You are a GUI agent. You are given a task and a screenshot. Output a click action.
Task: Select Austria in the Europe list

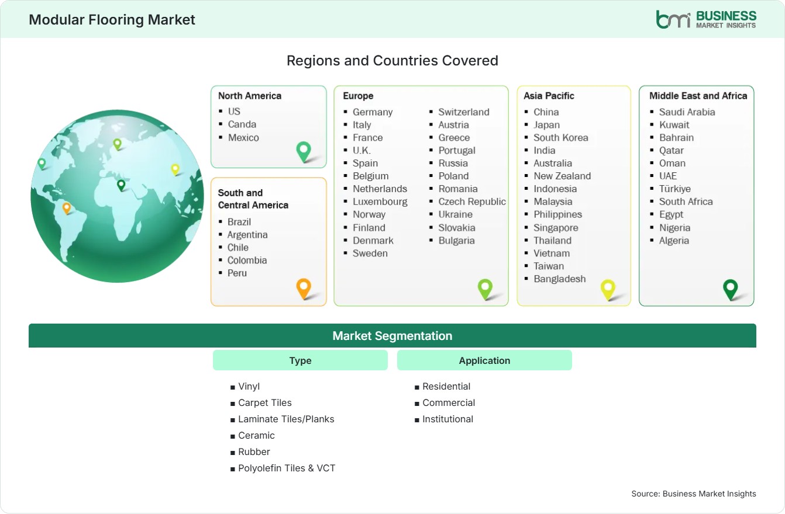[x=454, y=125]
